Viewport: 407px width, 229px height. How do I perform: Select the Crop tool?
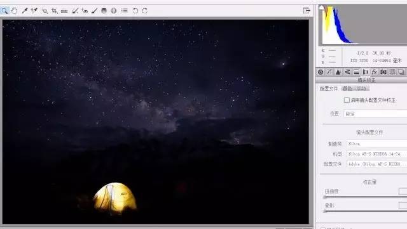pyautogui.click(x=54, y=11)
